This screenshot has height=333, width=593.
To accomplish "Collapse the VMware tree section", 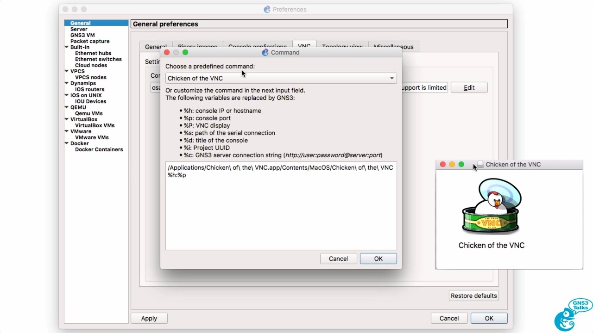I will pyautogui.click(x=67, y=131).
